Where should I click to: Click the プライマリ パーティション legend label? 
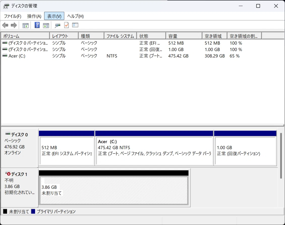pos(56,212)
